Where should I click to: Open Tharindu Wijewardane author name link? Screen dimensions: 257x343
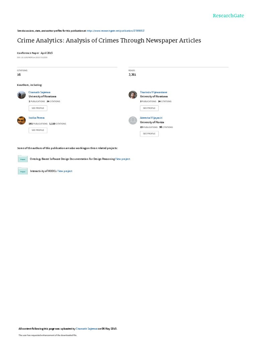pyautogui.click(x=153, y=92)
